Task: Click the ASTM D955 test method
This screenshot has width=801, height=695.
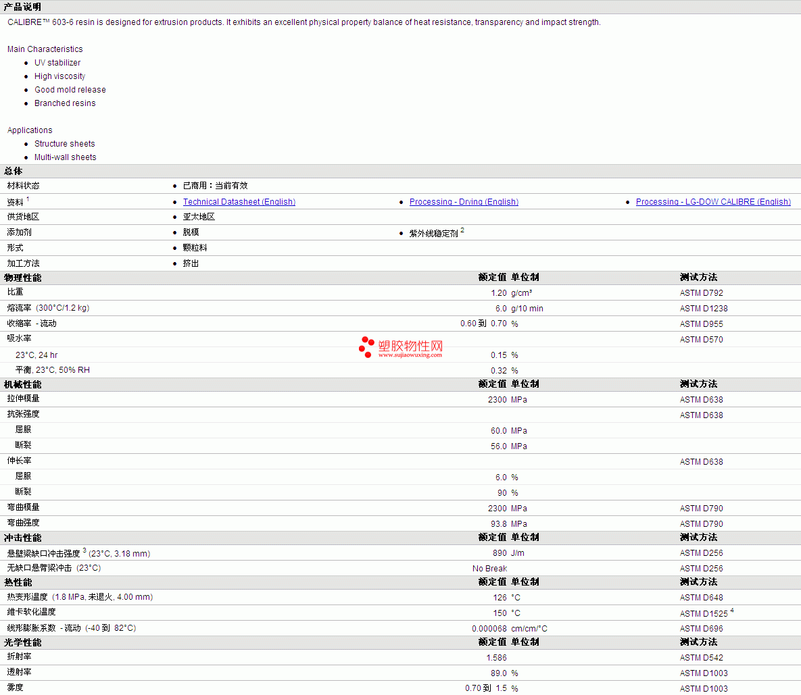Action: (x=702, y=324)
